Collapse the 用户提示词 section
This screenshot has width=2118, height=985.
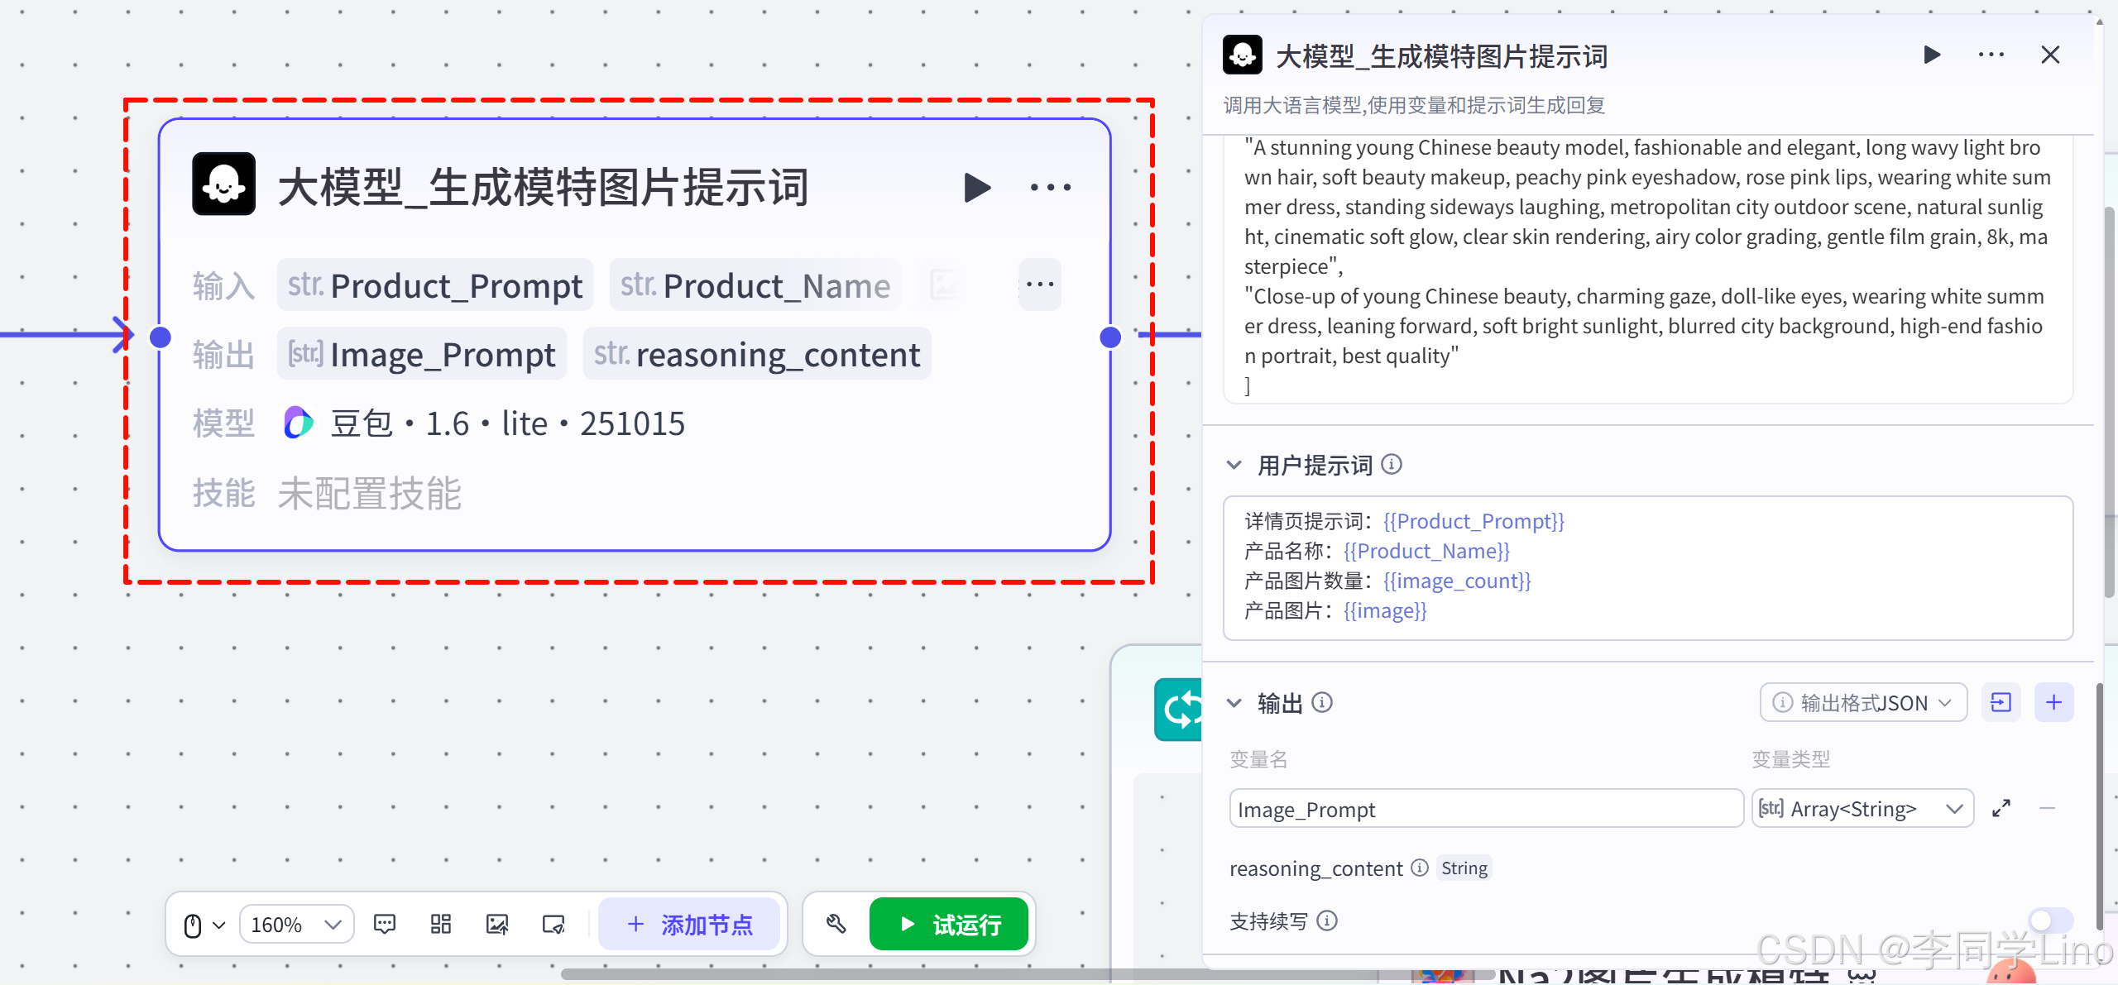1234,465
